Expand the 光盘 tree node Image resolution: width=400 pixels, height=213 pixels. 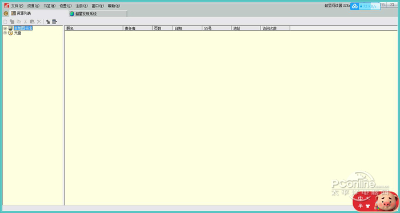pos(5,33)
